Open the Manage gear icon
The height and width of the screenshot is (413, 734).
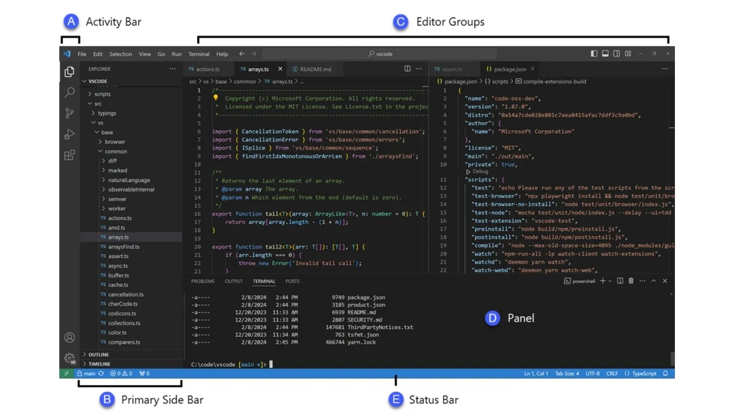[x=69, y=358]
